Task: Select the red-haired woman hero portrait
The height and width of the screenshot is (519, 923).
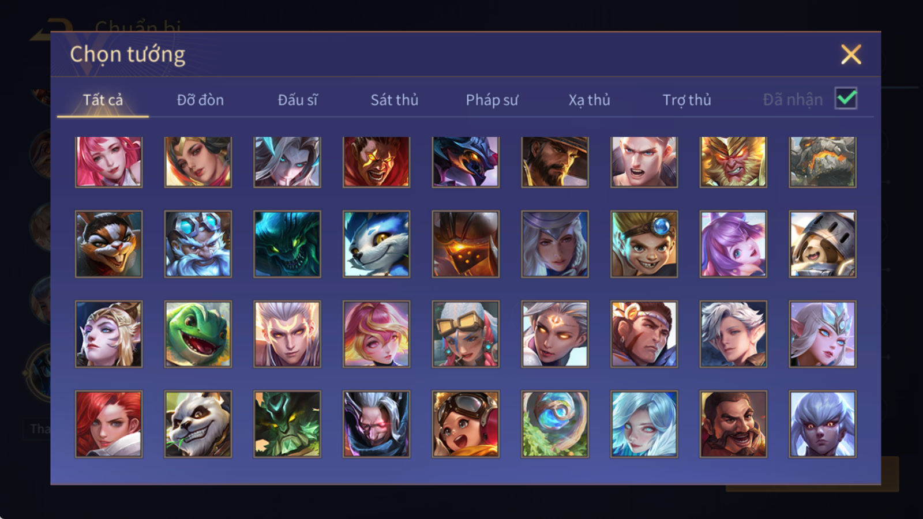Action: click(108, 424)
